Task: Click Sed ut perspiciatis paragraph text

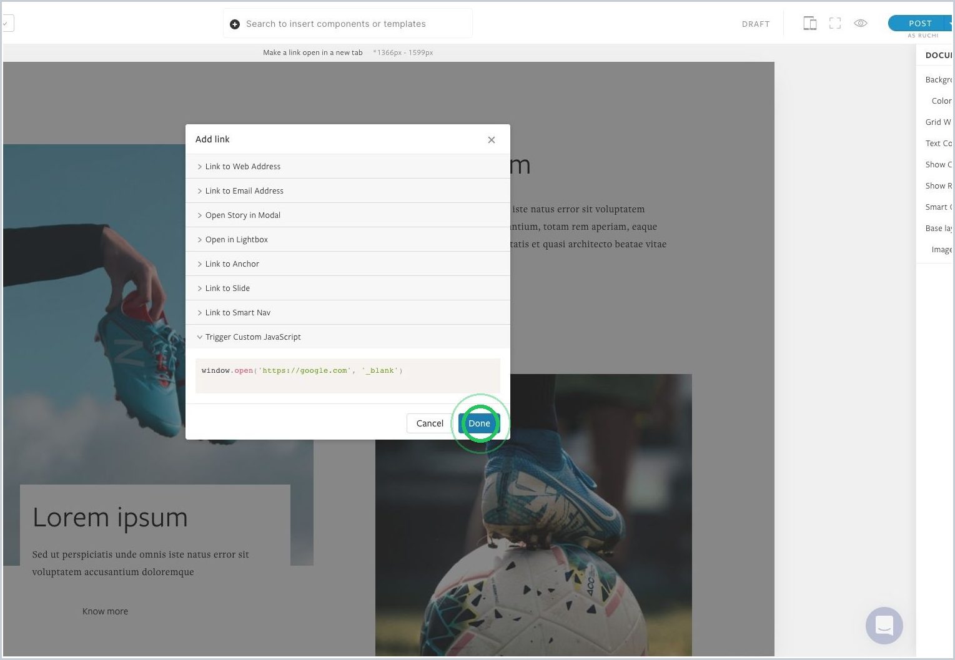Action: (141, 563)
